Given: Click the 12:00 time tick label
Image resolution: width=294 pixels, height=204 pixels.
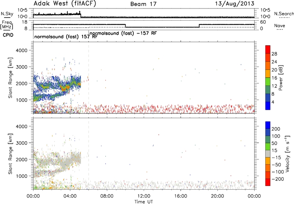Looking at the screenshot, I should pos(144,196).
